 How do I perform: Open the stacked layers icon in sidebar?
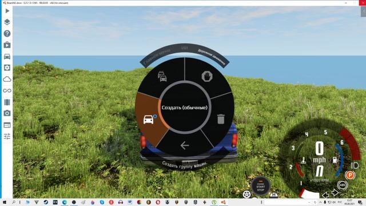point(7,22)
